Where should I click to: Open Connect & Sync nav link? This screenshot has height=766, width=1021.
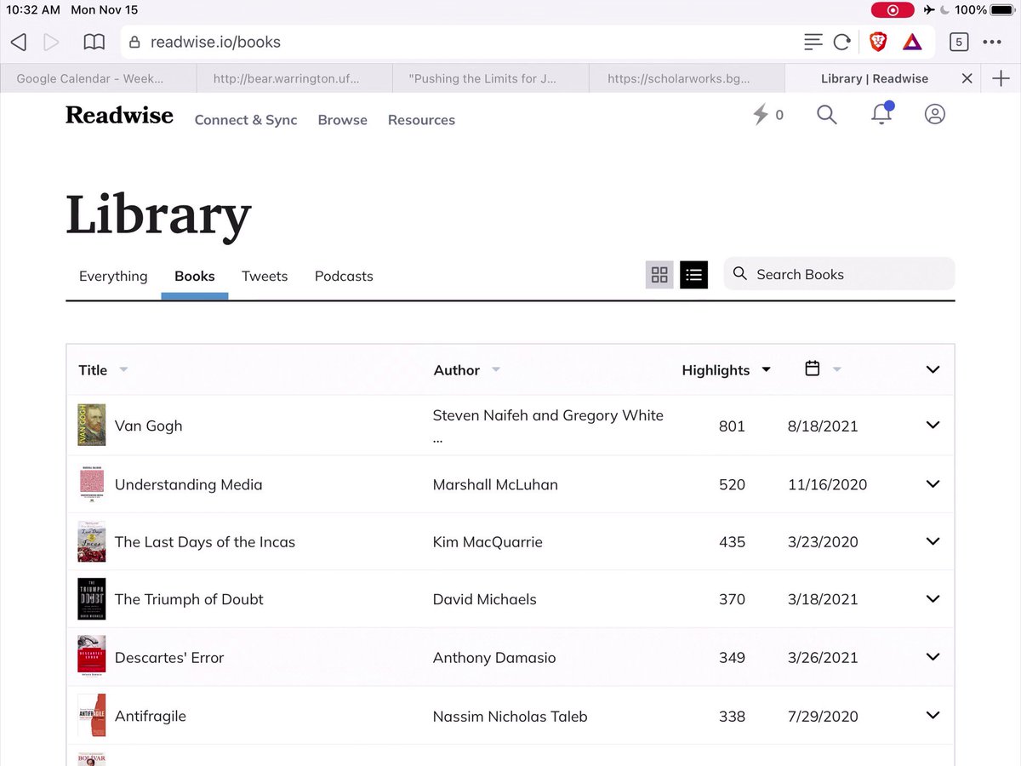pos(246,120)
